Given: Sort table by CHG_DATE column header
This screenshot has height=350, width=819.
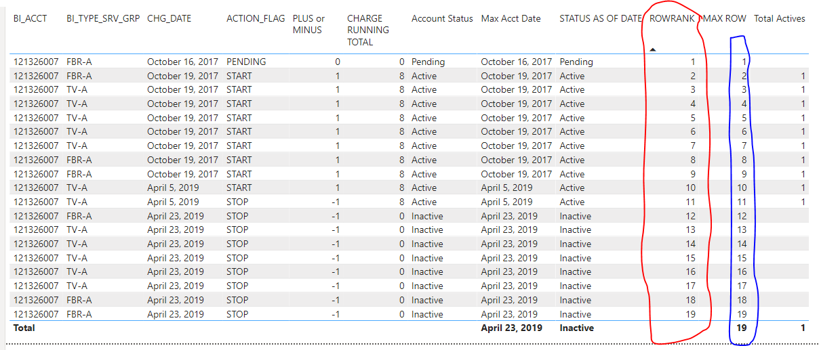Looking at the screenshot, I should tap(169, 19).
